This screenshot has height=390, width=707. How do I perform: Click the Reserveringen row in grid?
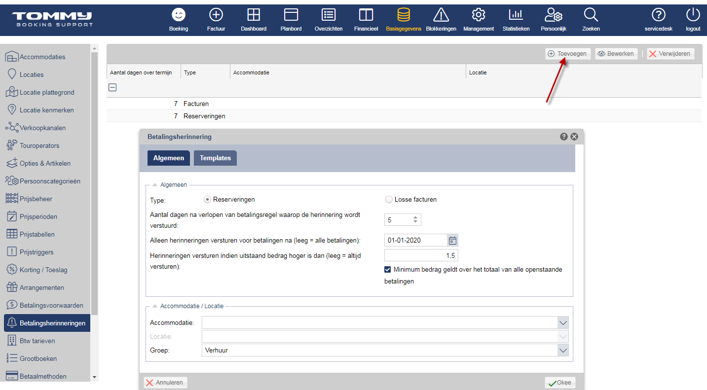404,116
